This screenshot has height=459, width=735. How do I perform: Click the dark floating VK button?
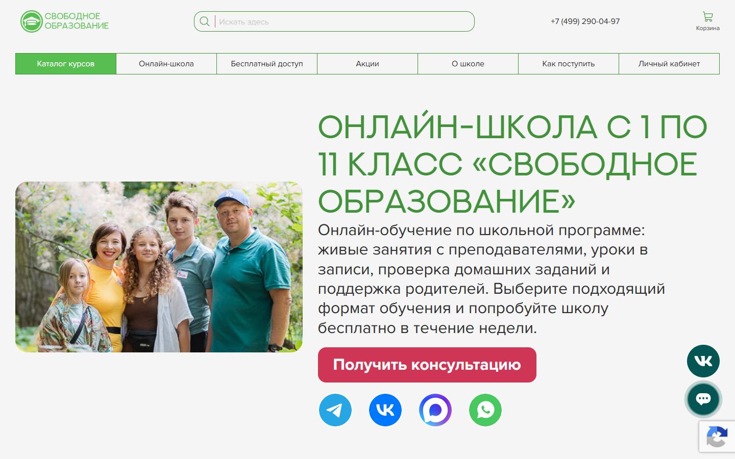tap(703, 361)
